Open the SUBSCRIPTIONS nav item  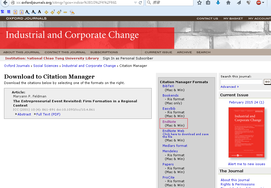pyautogui.click(x=104, y=52)
